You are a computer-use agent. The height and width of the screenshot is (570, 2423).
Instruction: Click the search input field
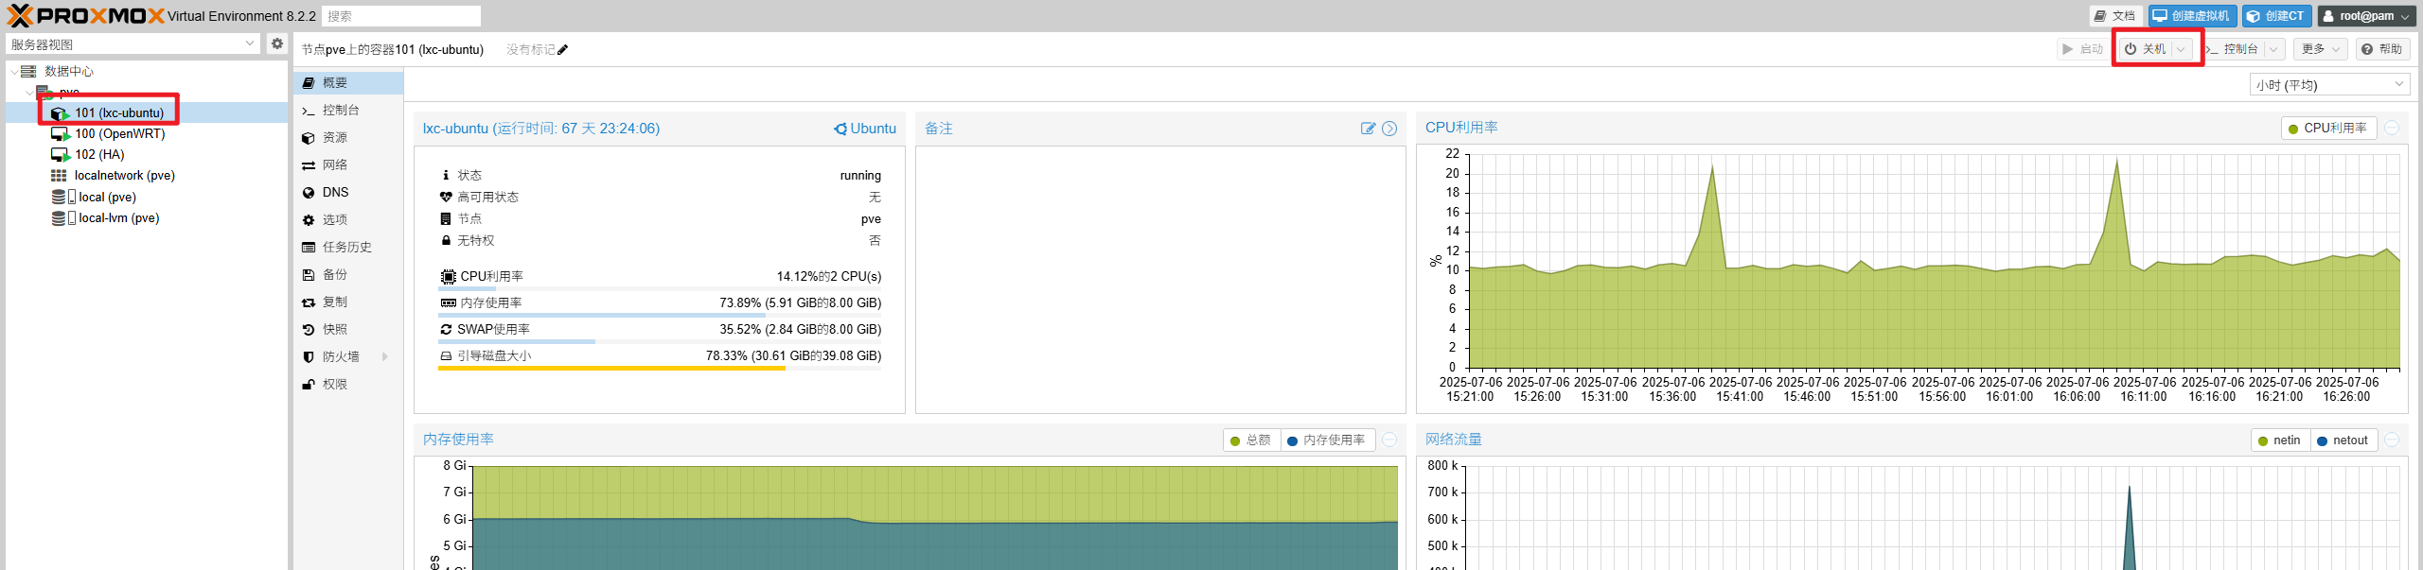[401, 16]
